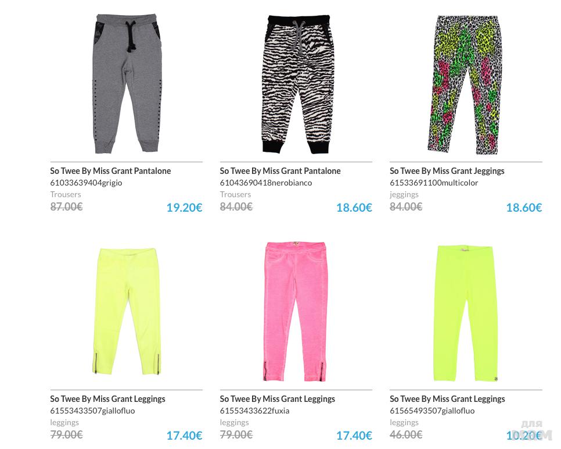Click the jeggings category label

pyautogui.click(x=404, y=195)
